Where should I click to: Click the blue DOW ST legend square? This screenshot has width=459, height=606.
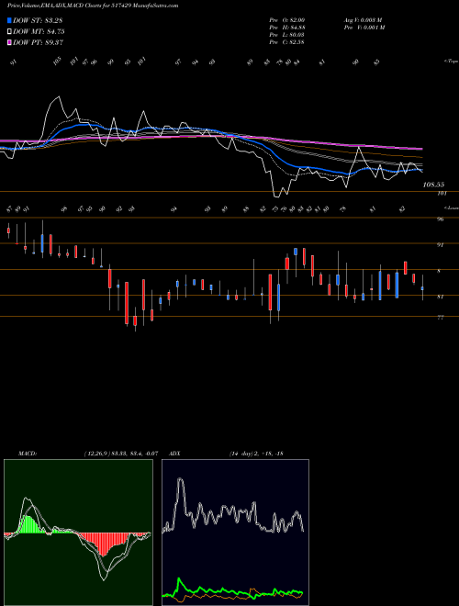coord(10,20)
